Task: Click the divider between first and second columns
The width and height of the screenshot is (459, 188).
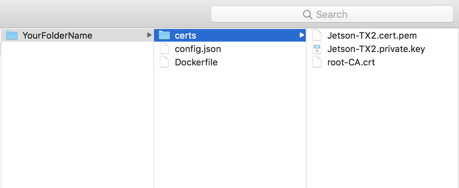Action: (x=154, y=111)
